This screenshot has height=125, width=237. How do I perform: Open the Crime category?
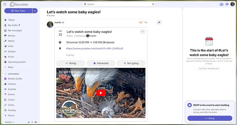tap(11, 105)
